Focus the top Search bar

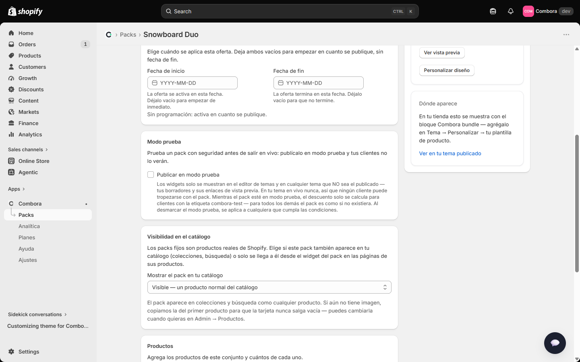coord(290,11)
